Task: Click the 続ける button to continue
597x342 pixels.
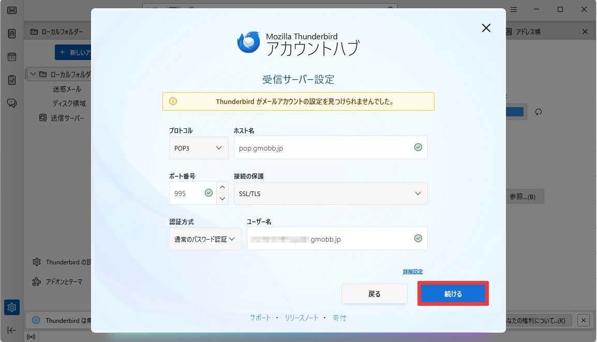Action: click(x=453, y=293)
